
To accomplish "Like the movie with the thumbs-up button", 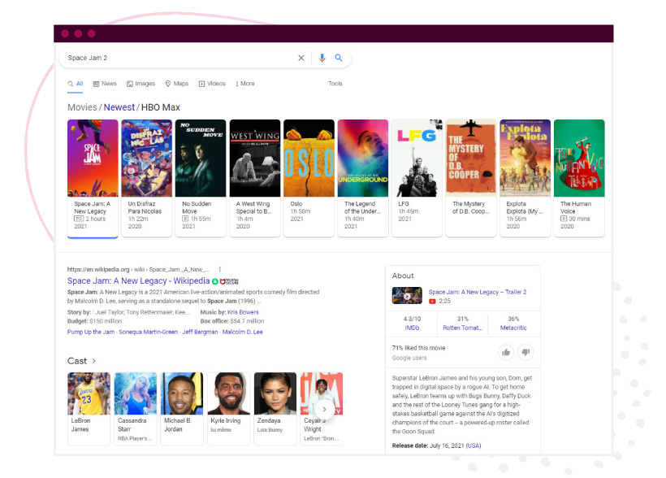I will (506, 352).
